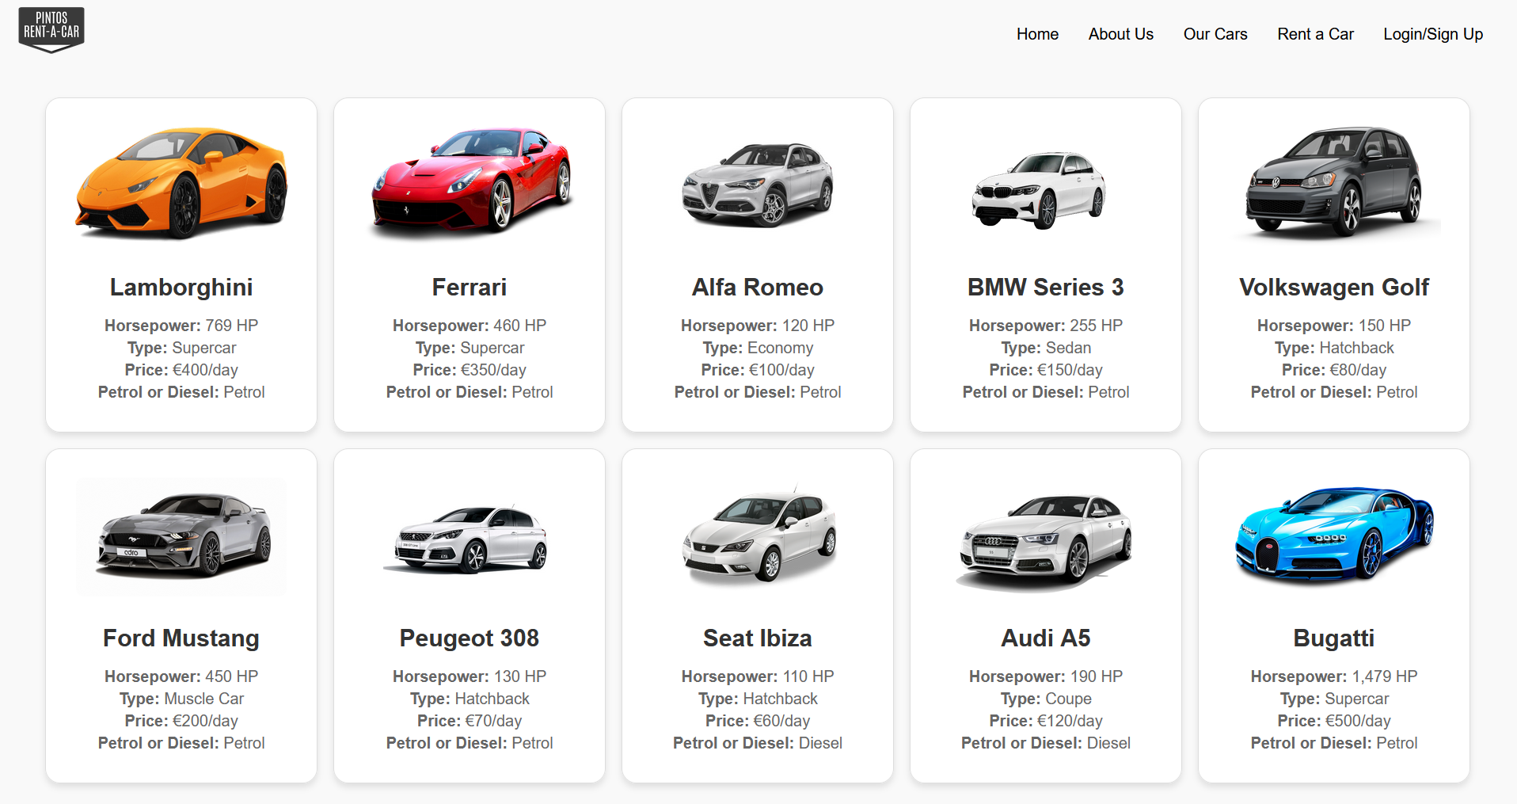The width and height of the screenshot is (1517, 804).
Task: Click Seat Ibiza's Diesel fuel line
Action: coord(758,743)
